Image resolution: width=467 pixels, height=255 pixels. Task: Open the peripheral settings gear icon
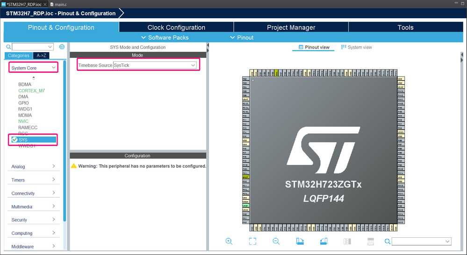tap(62, 47)
